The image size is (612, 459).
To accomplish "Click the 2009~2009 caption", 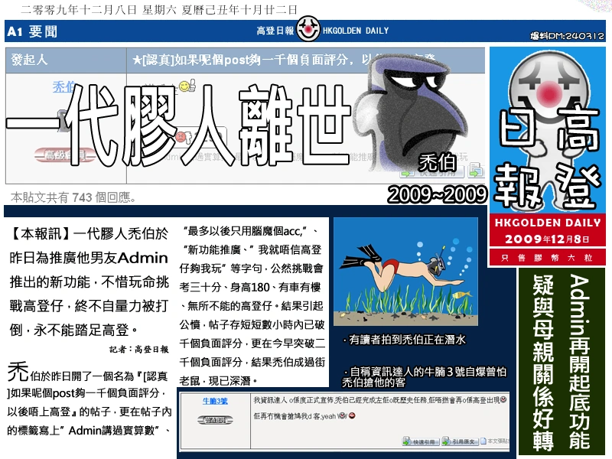I will tap(438, 194).
